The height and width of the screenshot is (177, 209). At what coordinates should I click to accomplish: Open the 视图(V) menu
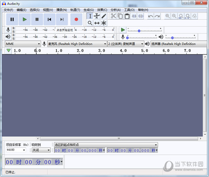pos(48,10)
